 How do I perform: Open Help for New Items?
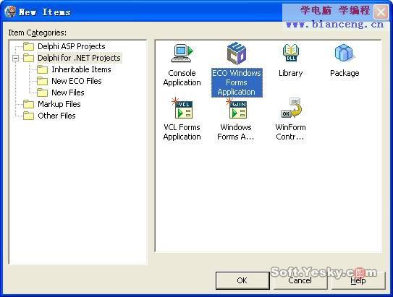pos(358,280)
